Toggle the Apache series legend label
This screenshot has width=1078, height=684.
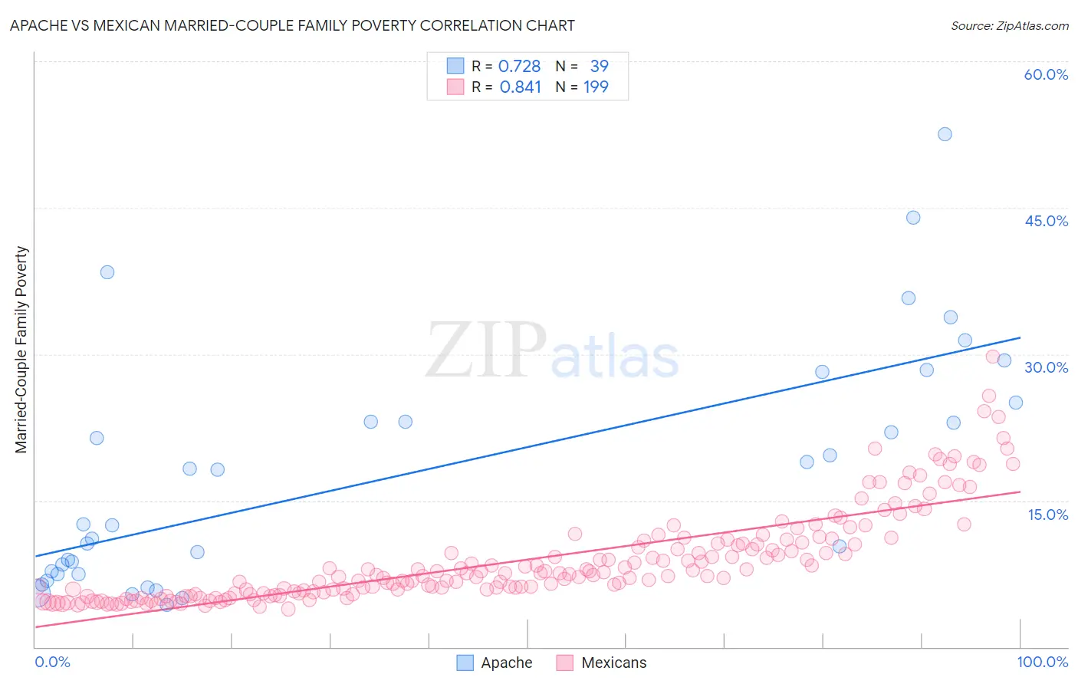[506, 663]
